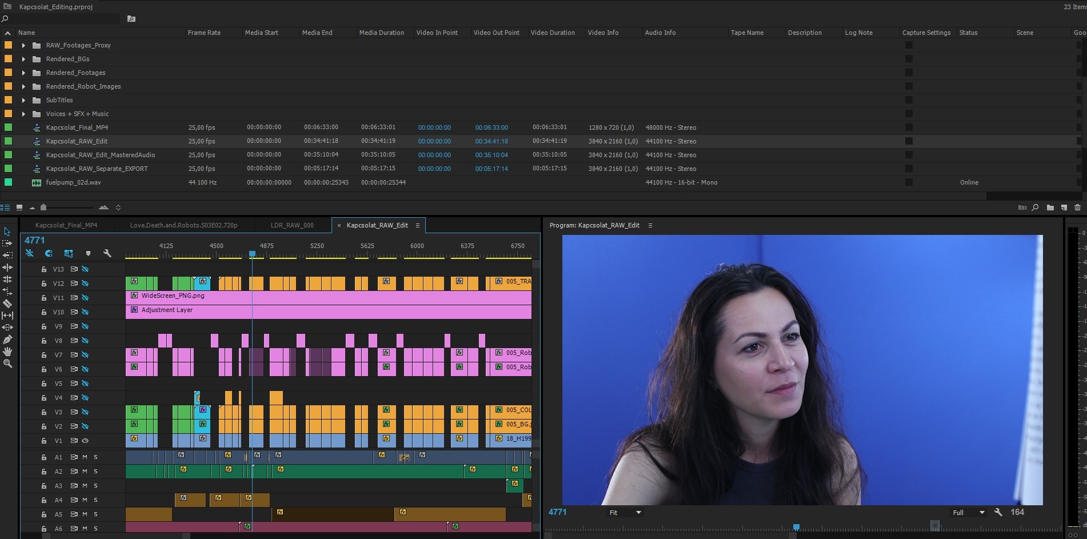Toggle lock on track V12
Screen dimensions: 1087x539
(43, 284)
